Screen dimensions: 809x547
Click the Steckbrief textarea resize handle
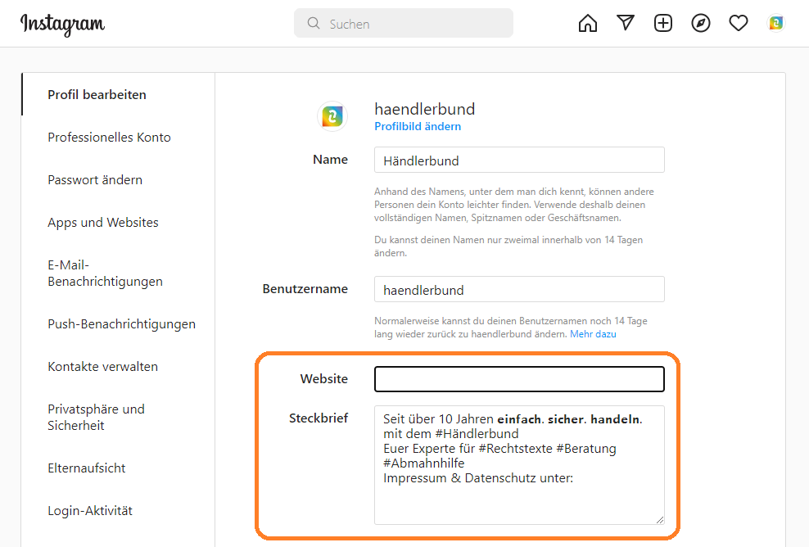pyautogui.click(x=660, y=520)
